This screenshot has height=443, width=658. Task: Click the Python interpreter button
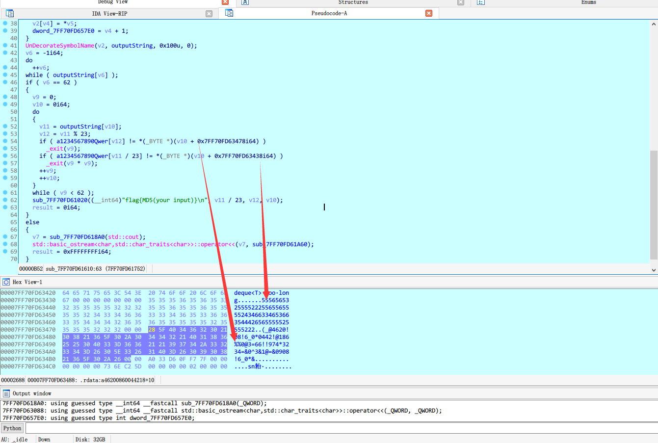[x=12, y=428]
